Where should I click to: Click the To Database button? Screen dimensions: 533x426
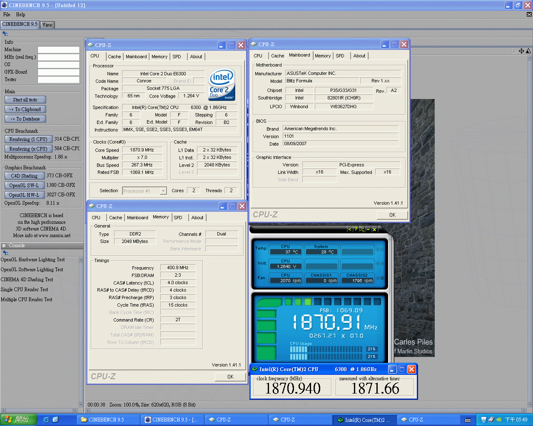pyautogui.click(x=25, y=119)
